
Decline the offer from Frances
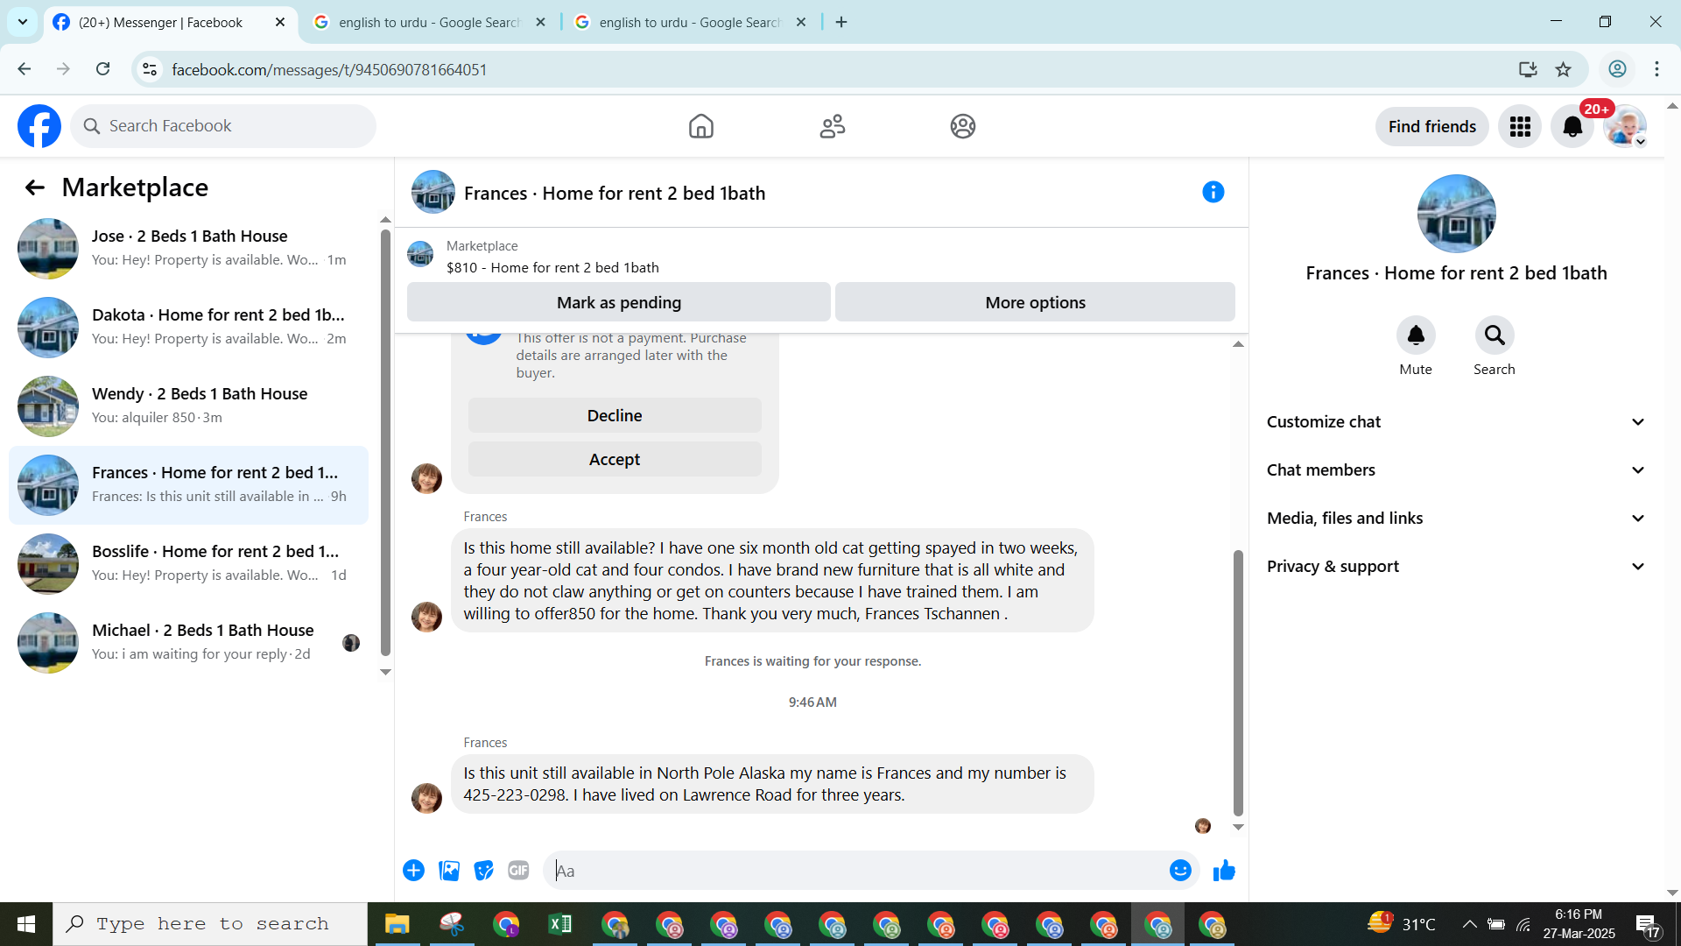tap(615, 415)
